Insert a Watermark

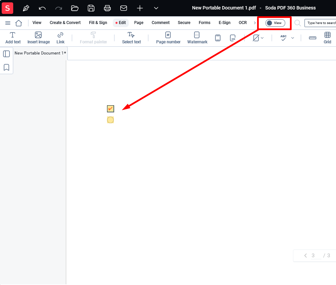click(197, 38)
